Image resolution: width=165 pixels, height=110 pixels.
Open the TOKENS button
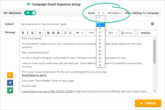[147, 33]
